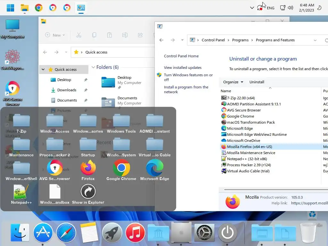Open Notes icon in the dock
This screenshot has width=328, height=246.
[89, 233]
